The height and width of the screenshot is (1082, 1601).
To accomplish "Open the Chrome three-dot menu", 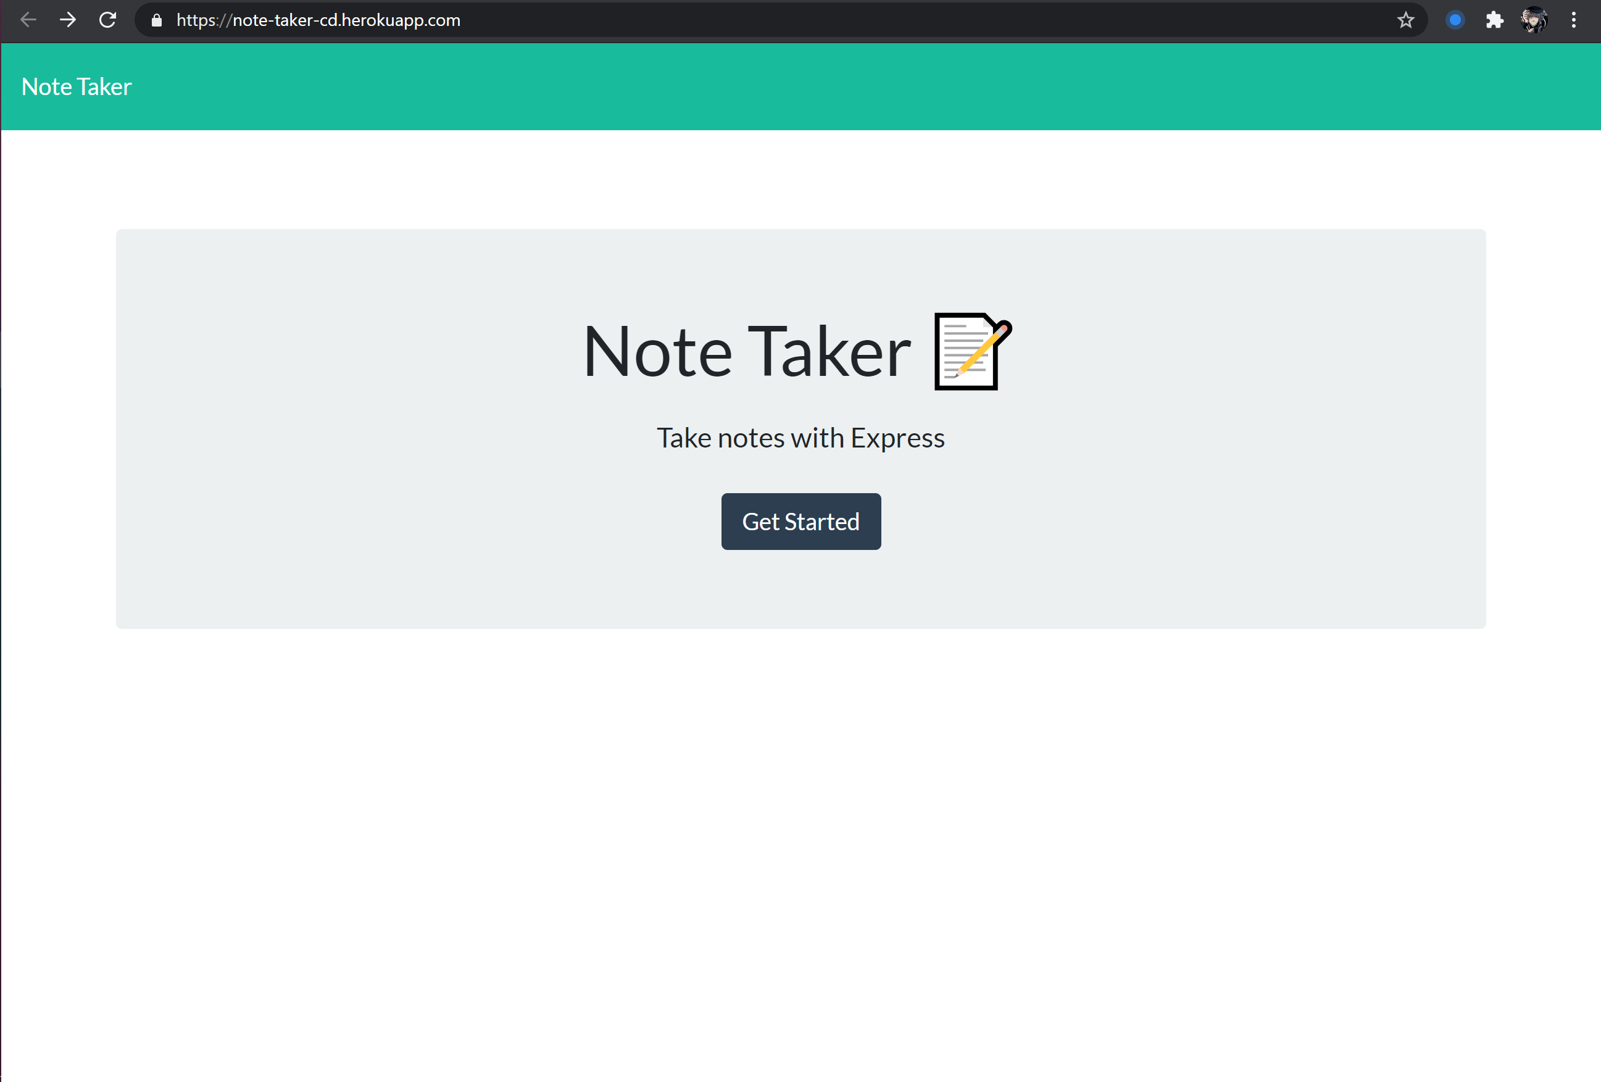I will pos(1573,20).
